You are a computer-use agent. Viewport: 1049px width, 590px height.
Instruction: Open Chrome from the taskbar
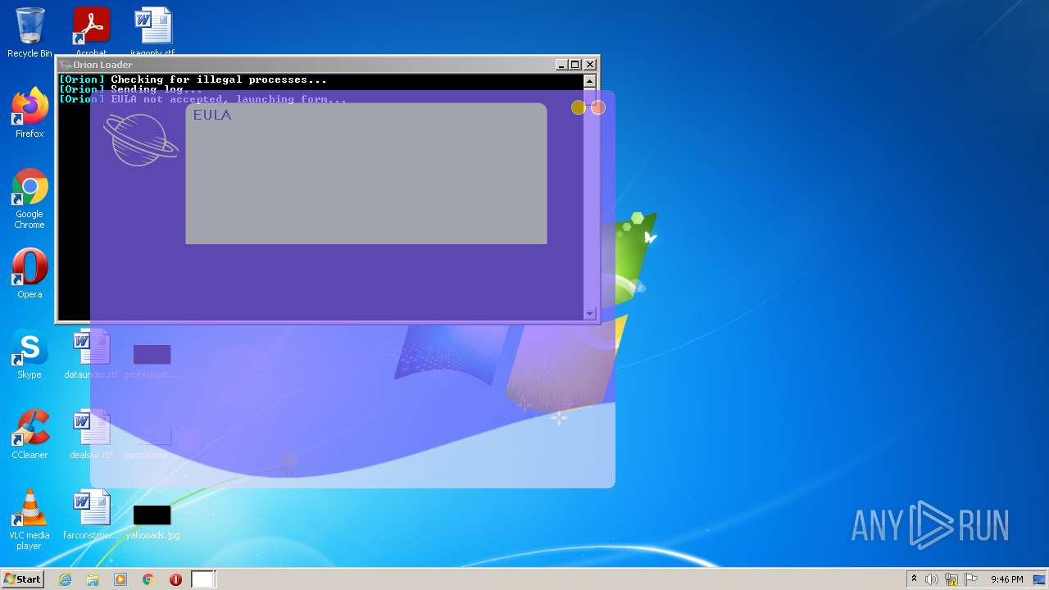pyautogui.click(x=148, y=579)
